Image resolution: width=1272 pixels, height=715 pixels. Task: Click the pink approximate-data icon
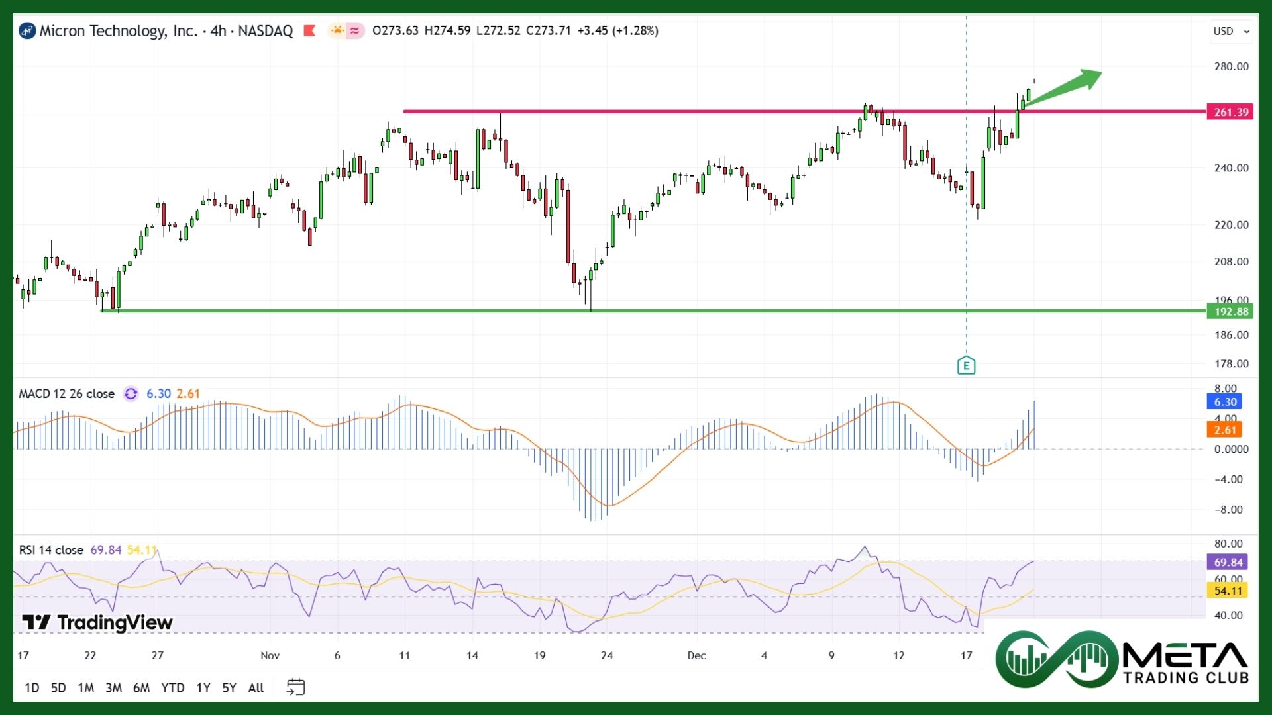(356, 31)
